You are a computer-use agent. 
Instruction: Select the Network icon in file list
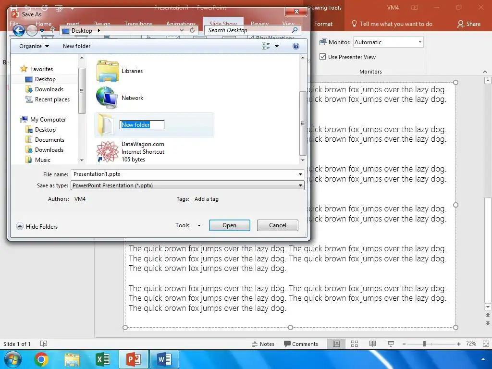click(x=107, y=98)
